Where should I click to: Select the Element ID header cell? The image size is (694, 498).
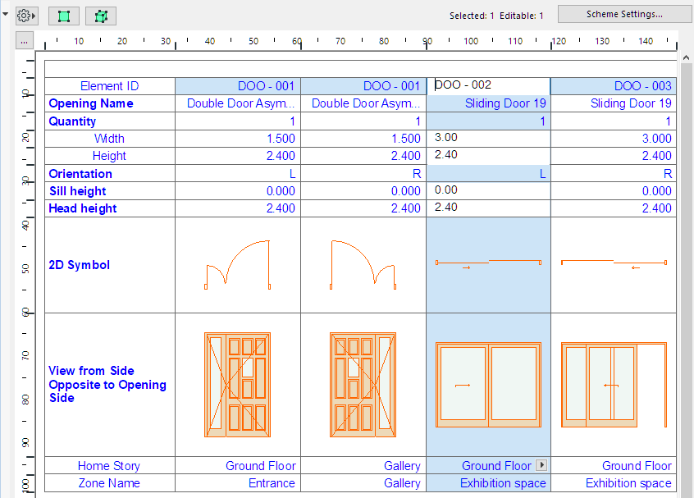tap(109, 85)
